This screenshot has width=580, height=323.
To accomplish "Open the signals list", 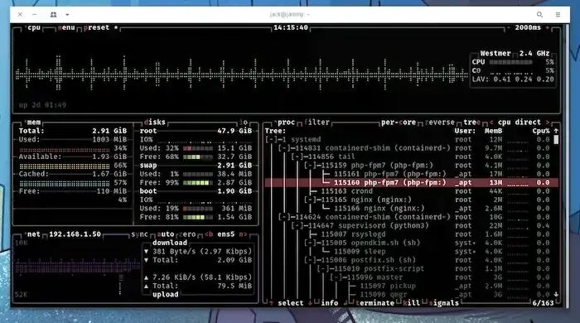I will pos(444,303).
